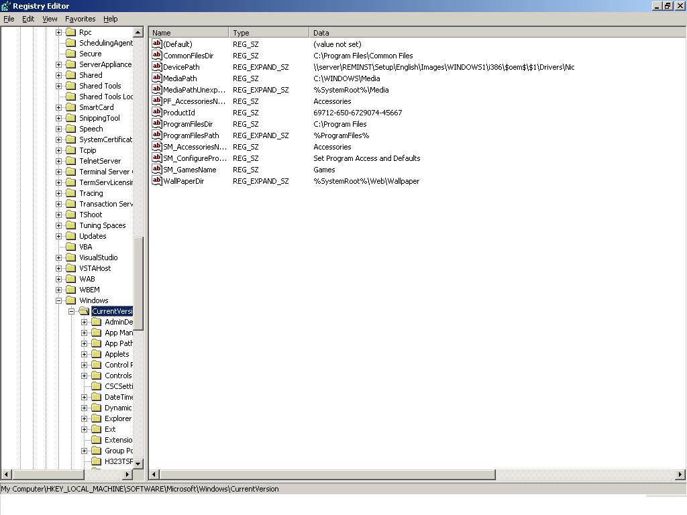Click the Data column header
The height and width of the screenshot is (515, 687).
[497, 32]
